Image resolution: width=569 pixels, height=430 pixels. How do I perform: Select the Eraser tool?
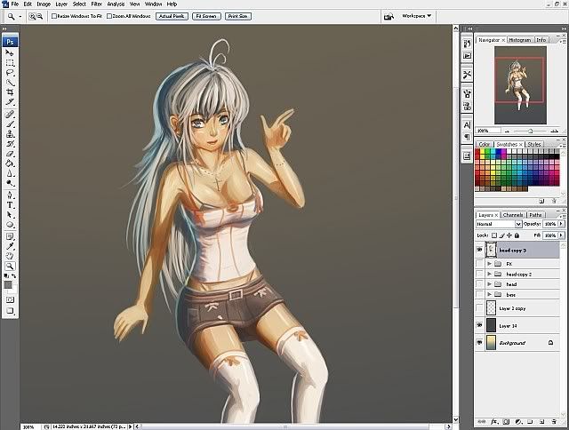(x=10, y=154)
